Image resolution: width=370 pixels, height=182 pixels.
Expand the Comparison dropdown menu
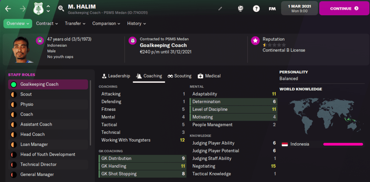click(x=106, y=24)
